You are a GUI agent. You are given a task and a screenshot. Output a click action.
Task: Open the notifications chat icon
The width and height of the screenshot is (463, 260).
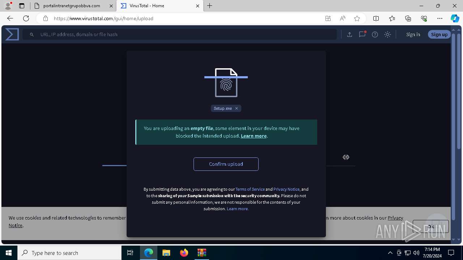pos(362,34)
